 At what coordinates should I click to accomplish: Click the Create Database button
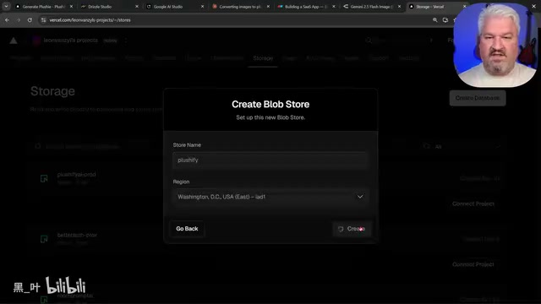pos(478,98)
